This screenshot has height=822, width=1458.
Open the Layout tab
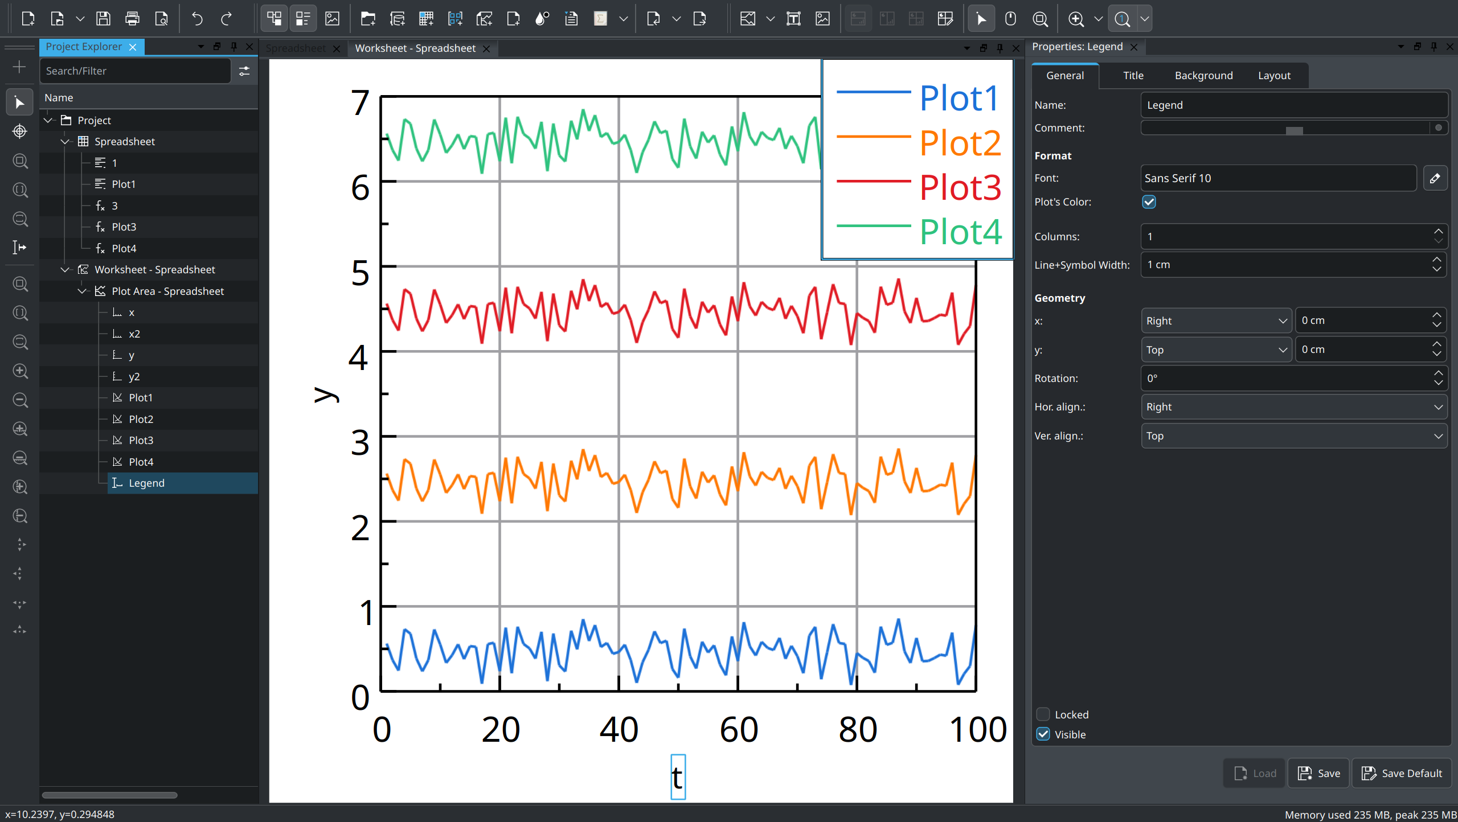(x=1274, y=76)
